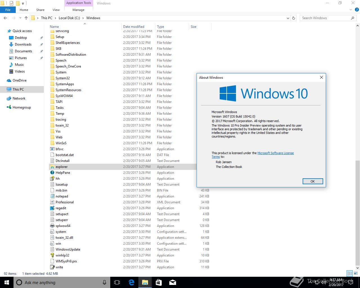Launch Microsoft Edge from the taskbar

click(131, 282)
